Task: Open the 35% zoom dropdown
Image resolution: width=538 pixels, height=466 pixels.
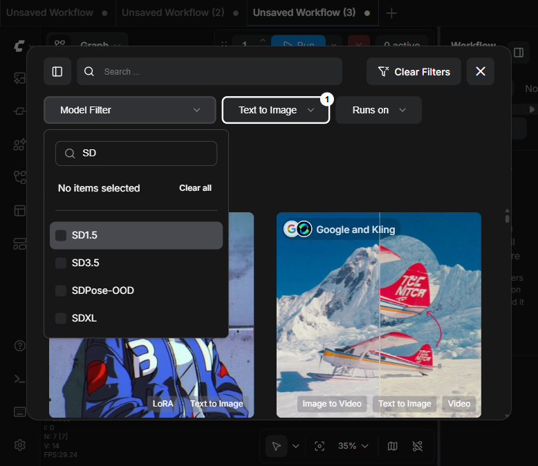Action: point(353,446)
